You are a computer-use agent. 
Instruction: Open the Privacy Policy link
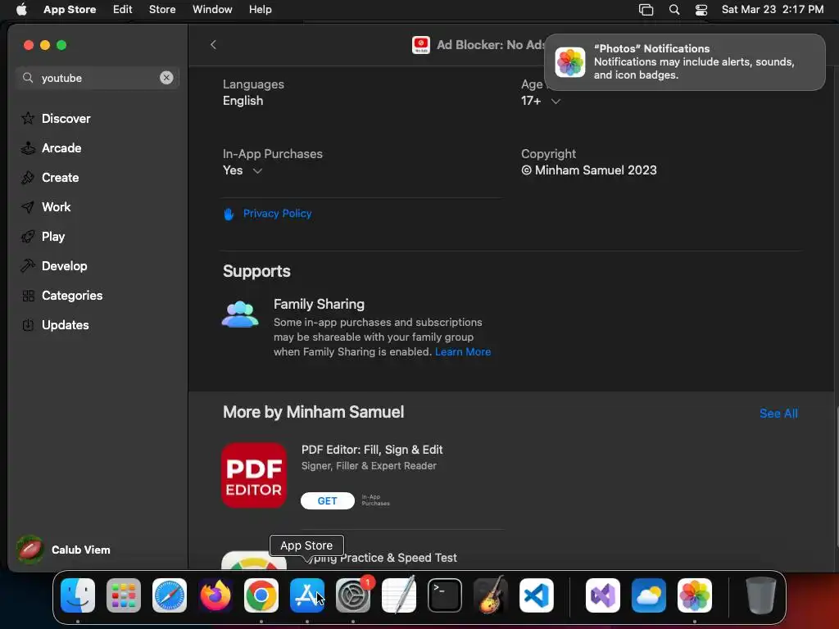click(277, 214)
